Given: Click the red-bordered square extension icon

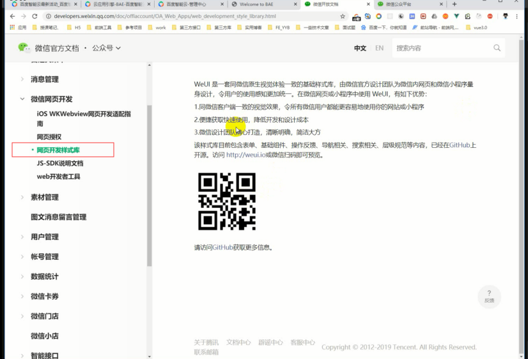Looking at the screenshot, I should point(423,16).
